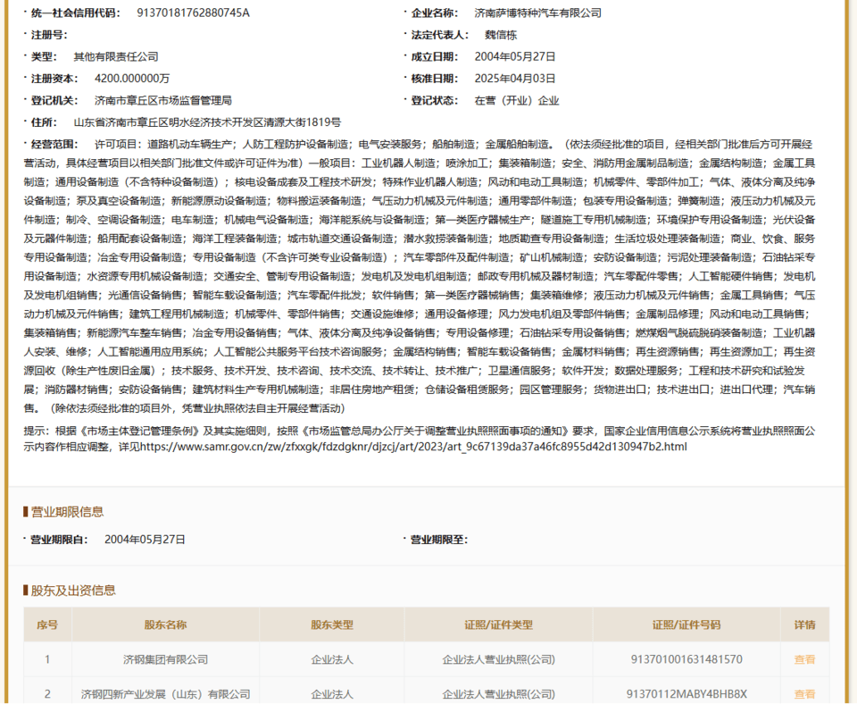Open 查看 link for 济钢四新产业发展（山东）有限公司
This screenshot has width=857, height=704.
804,694
